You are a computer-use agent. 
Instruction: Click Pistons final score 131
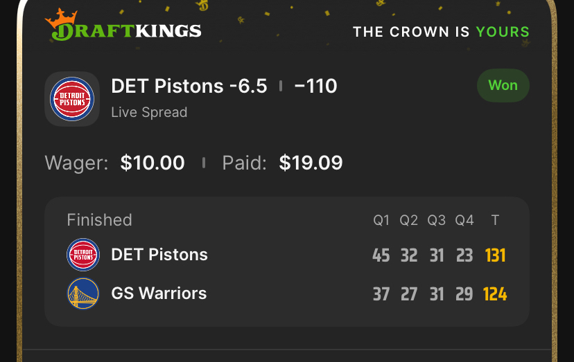[495, 255]
